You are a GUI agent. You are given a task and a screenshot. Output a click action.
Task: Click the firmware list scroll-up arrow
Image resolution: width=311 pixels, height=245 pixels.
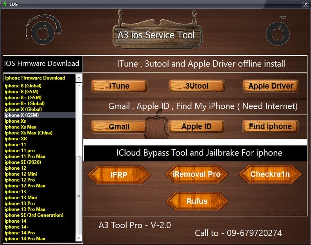(79, 85)
